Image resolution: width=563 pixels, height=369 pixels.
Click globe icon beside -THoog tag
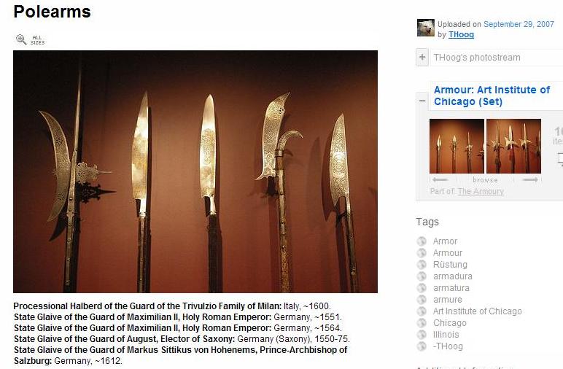tap(422, 346)
